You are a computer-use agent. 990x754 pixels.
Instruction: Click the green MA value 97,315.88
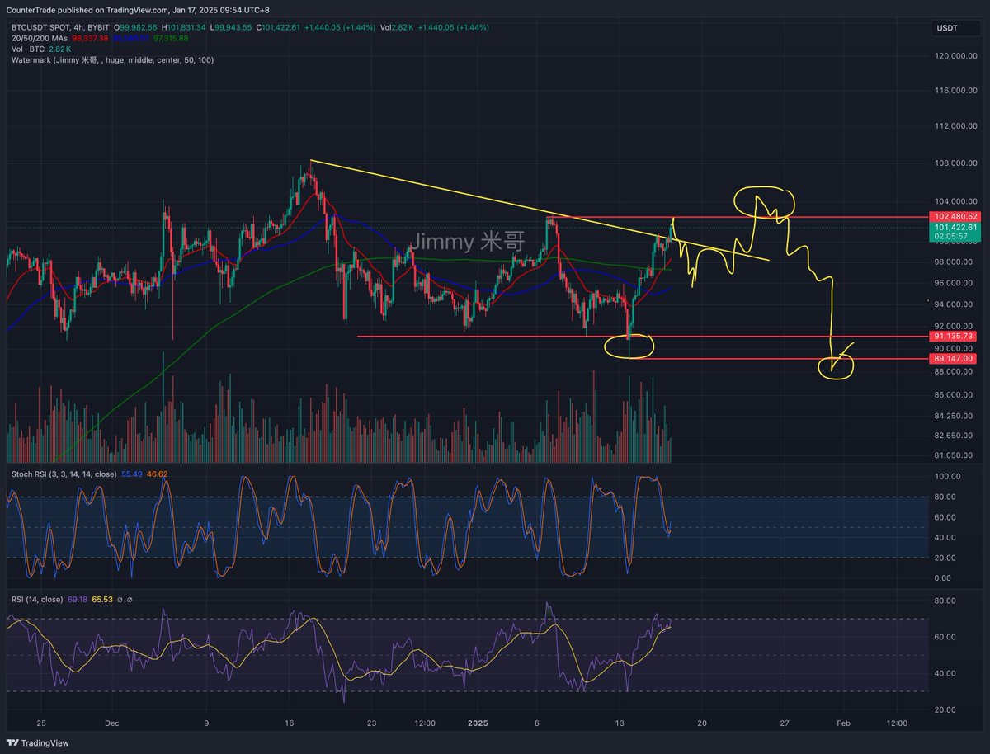click(x=171, y=39)
